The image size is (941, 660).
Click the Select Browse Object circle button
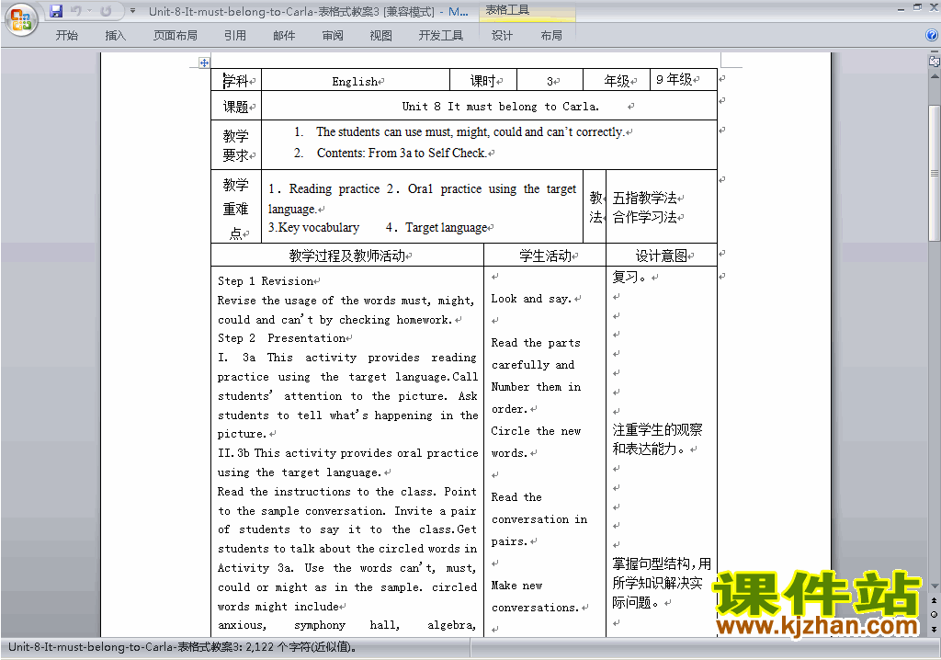[935, 614]
